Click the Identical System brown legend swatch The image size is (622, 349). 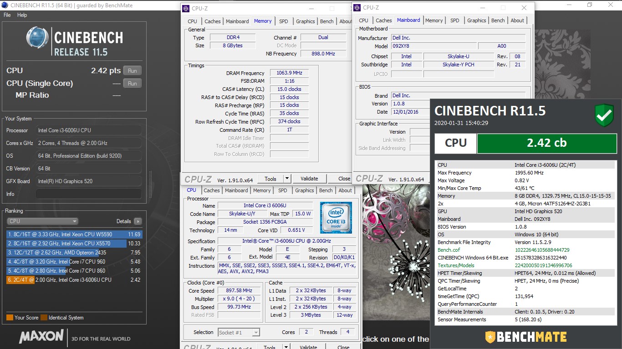44,318
